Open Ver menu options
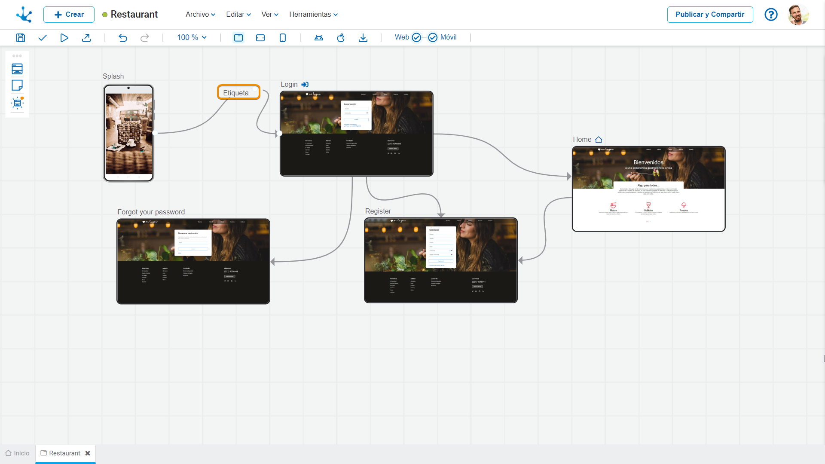Viewport: 825px width, 464px height. point(269,14)
